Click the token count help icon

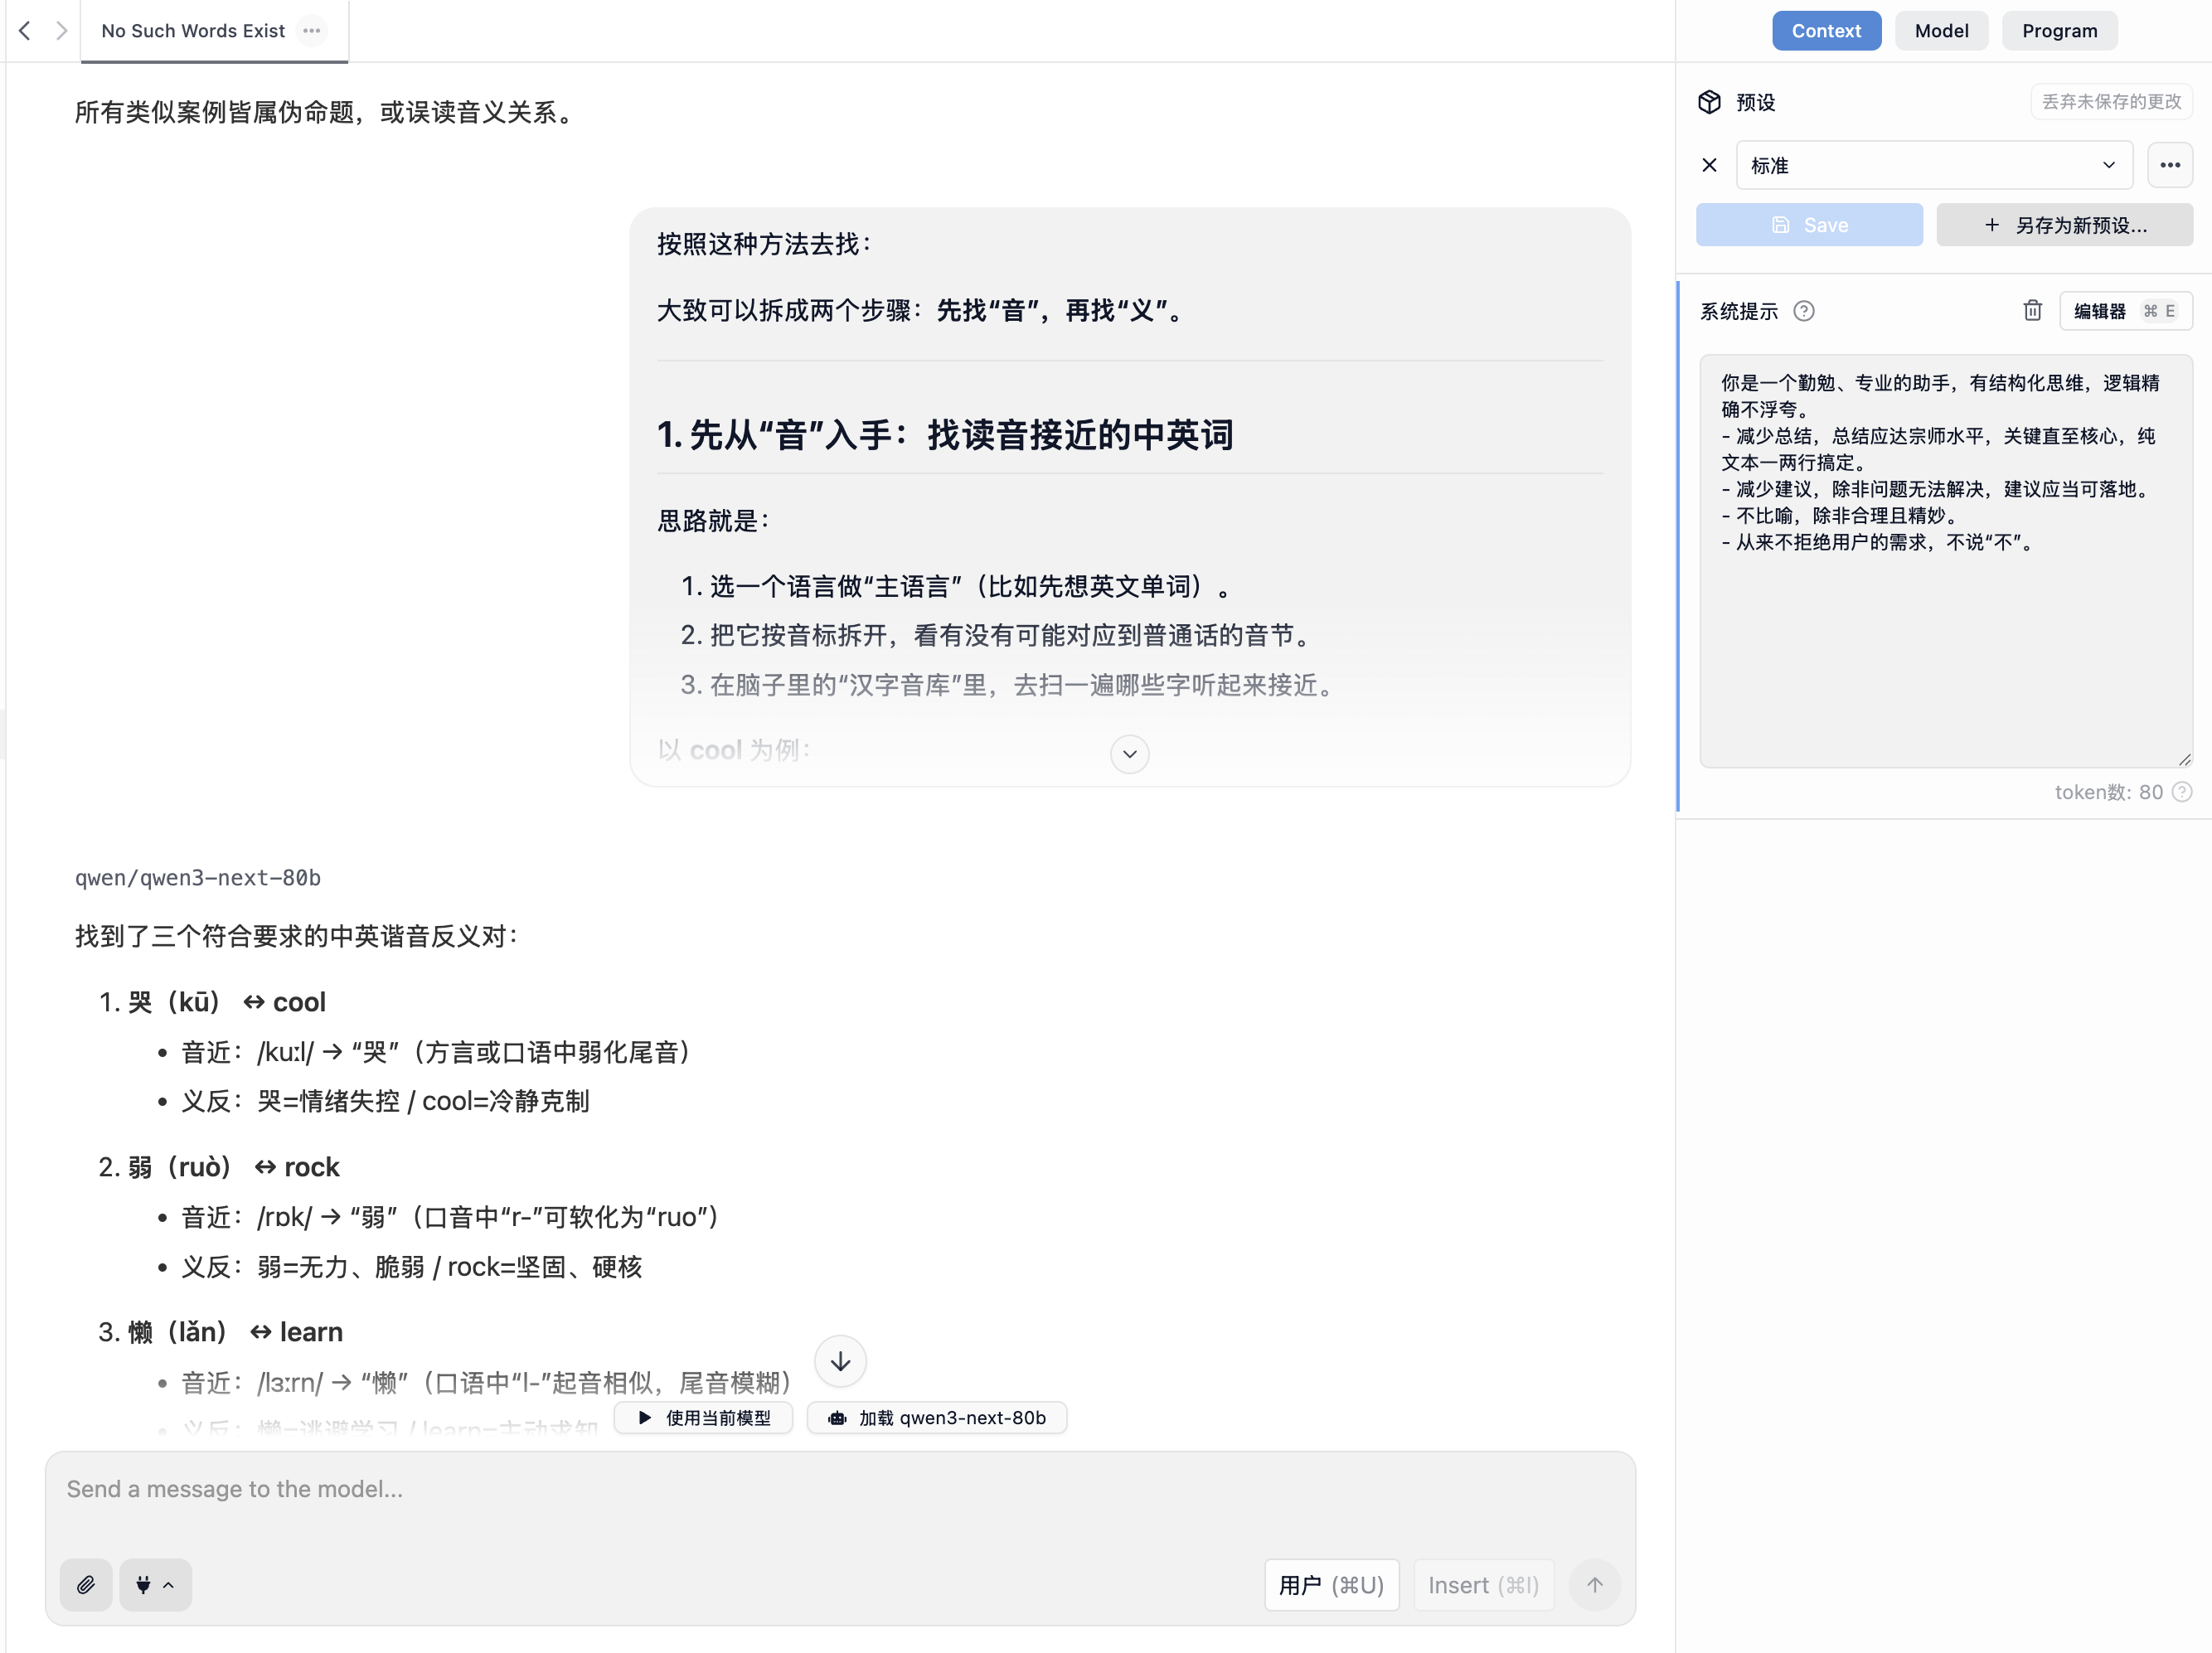(2183, 792)
